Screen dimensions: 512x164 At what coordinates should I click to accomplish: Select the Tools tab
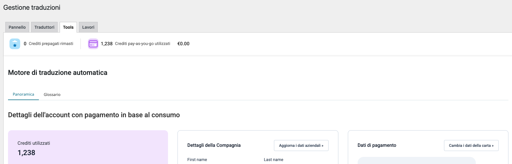(x=68, y=27)
